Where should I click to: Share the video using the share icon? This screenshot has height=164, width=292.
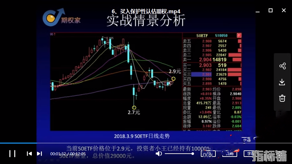tap(283, 66)
